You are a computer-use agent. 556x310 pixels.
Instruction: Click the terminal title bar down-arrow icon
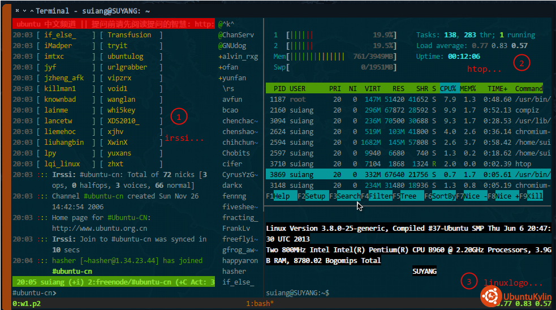pos(24,11)
